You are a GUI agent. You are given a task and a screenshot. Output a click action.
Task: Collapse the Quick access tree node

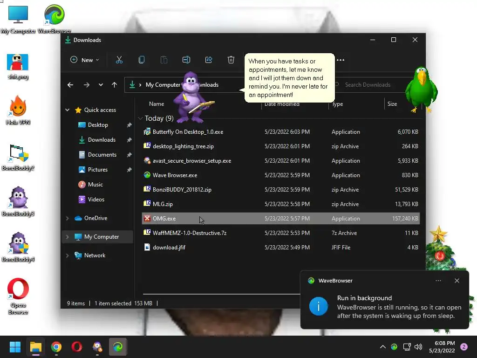pos(67,110)
